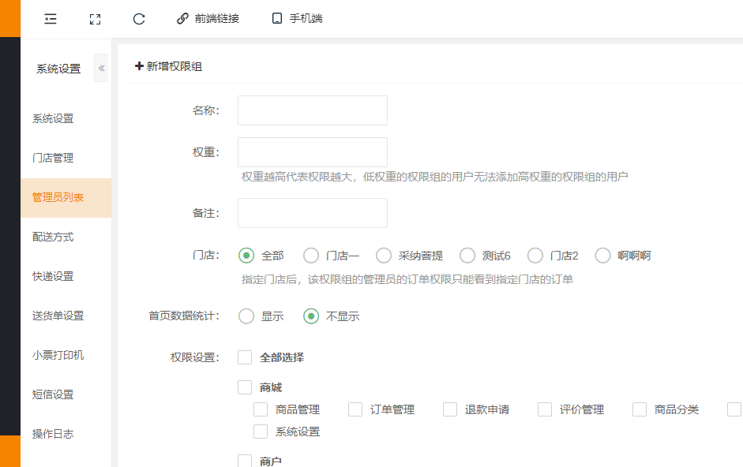
Task: Tick the 订单管理 checkbox
Action: (x=355, y=409)
